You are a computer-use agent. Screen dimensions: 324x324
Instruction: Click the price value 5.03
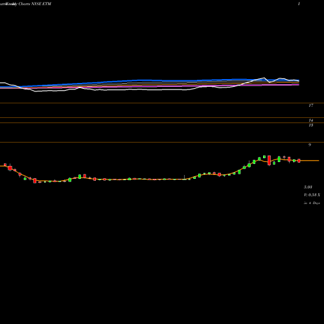click(308, 187)
